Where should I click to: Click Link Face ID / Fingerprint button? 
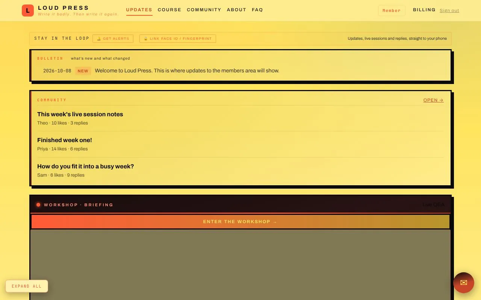[178, 39]
